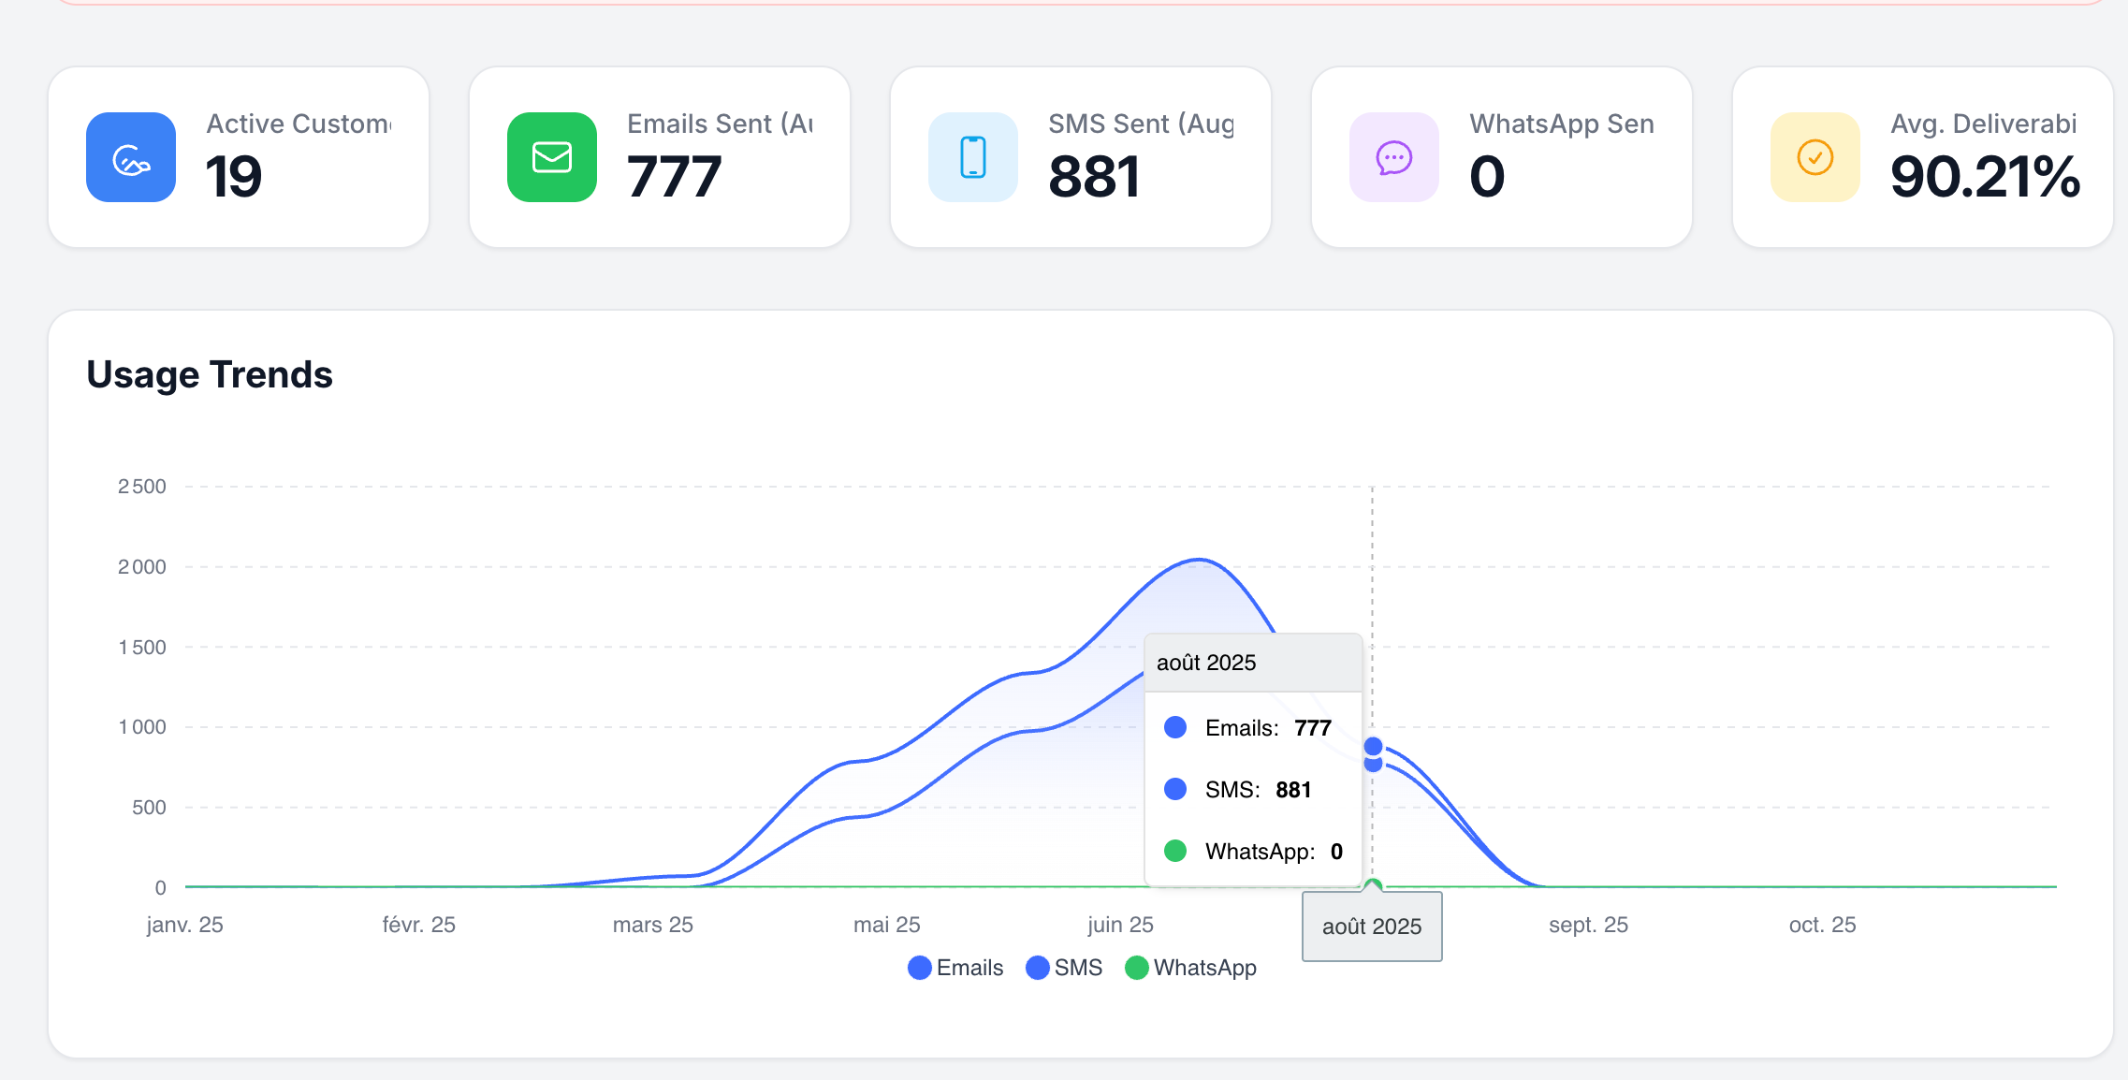Click the SMS Sent phone icon
The width and height of the screenshot is (2128, 1080).
[x=973, y=157]
